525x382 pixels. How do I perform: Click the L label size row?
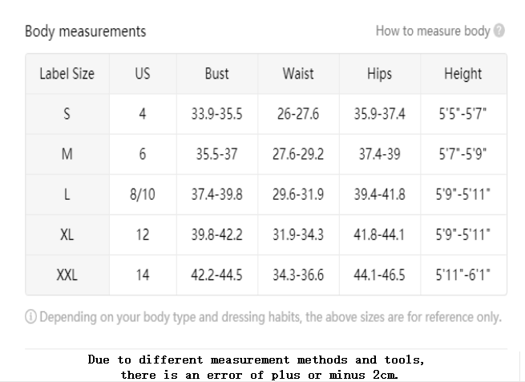point(266,194)
